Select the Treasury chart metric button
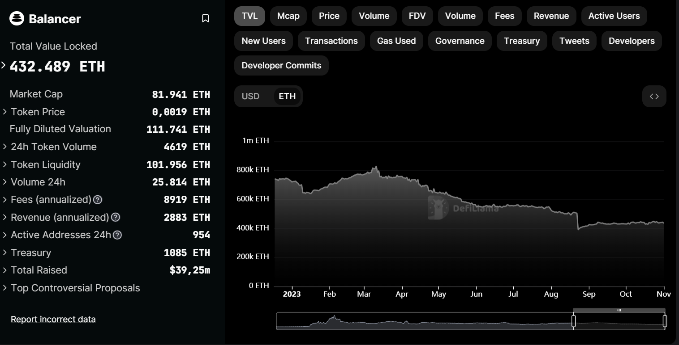 (x=522, y=41)
